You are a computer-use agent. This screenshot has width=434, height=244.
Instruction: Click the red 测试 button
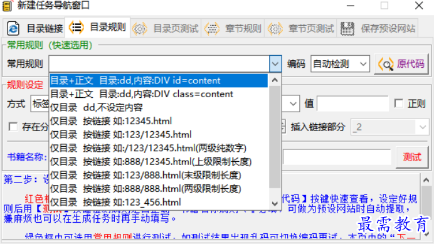(x=412, y=157)
